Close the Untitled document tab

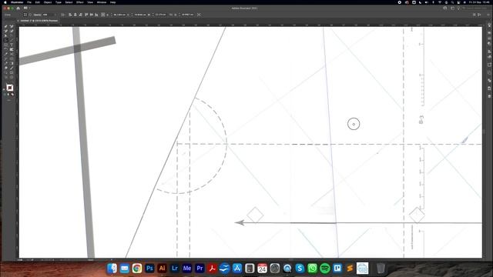point(18,21)
